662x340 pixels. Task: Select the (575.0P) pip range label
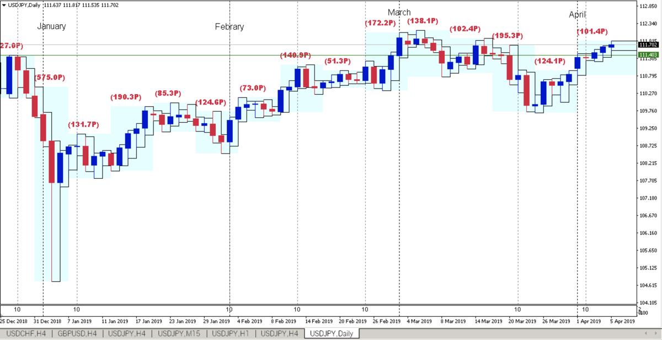[x=50, y=78]
